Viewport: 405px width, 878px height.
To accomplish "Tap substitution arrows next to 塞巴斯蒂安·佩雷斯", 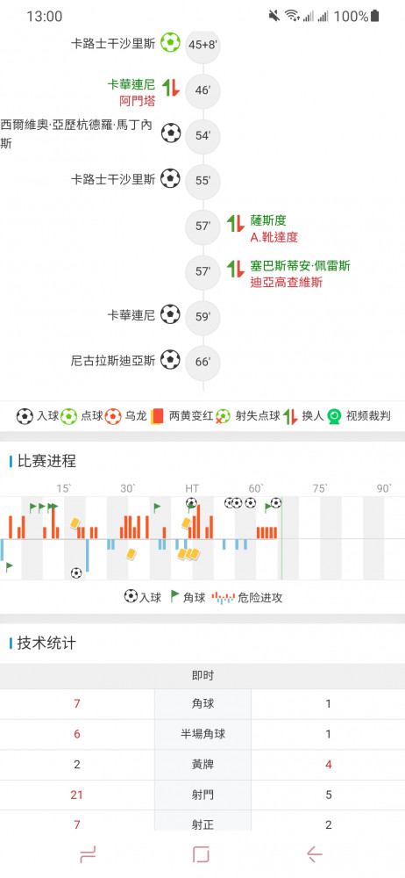I will (x=235, y=269).
